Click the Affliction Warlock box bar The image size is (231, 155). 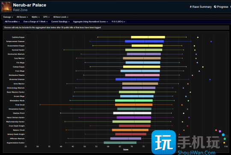tap(126, 138)
